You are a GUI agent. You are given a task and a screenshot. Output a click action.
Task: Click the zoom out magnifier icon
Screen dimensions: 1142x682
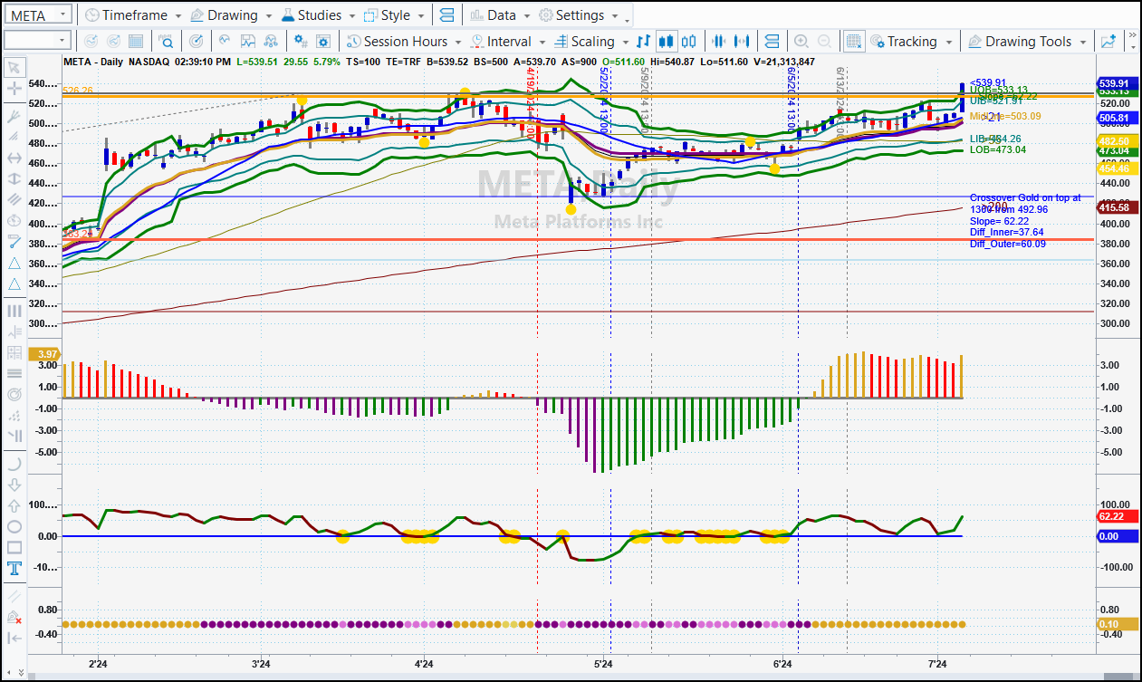coord(824,41)
